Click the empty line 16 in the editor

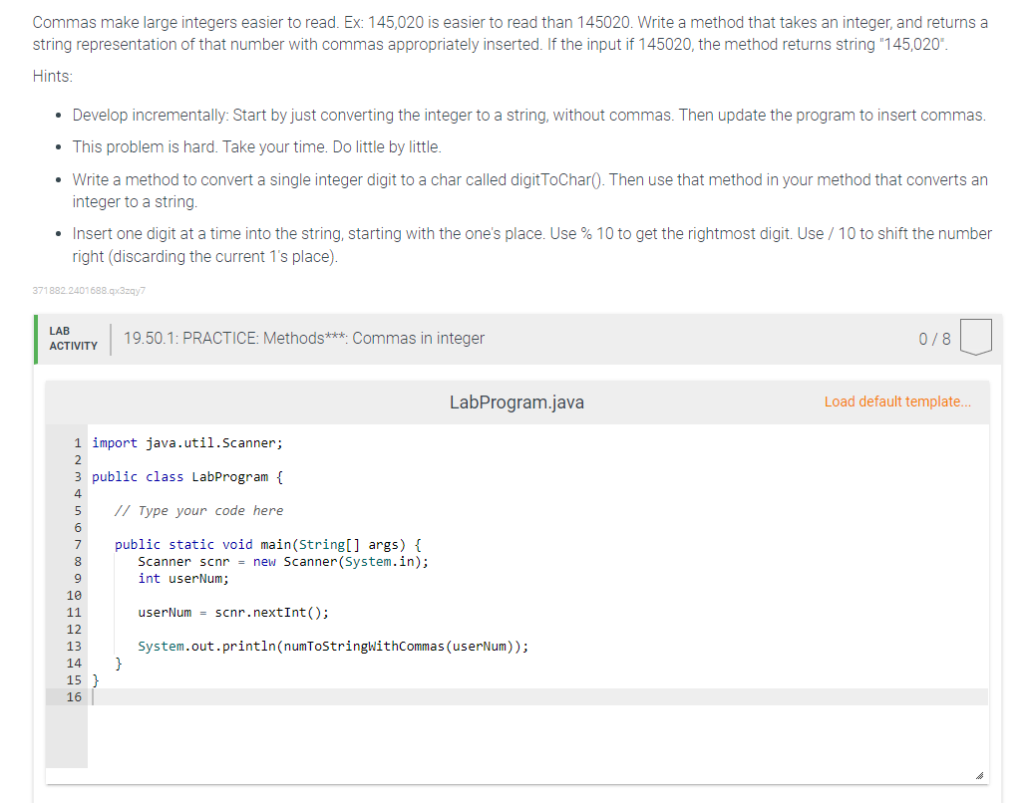pyautogui.click(x=199, y=696)
